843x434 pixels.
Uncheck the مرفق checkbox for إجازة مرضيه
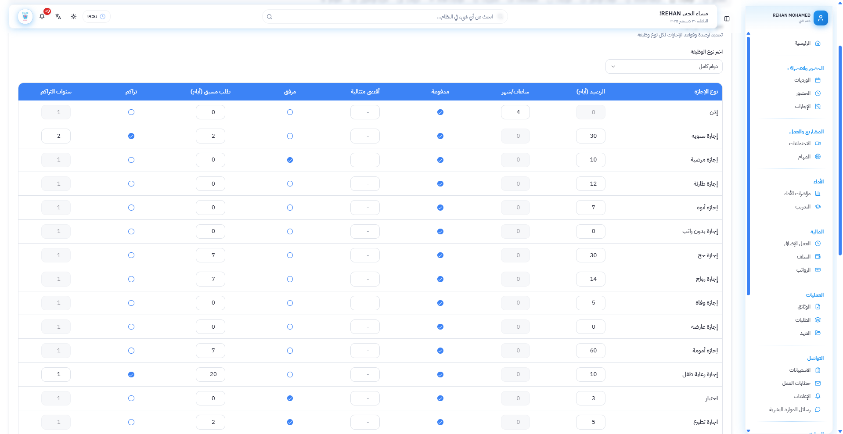(290, 160)
